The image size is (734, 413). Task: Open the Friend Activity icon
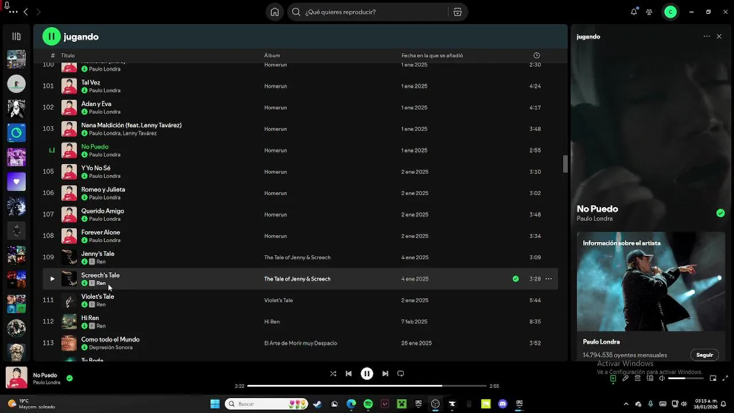point(649,12)
